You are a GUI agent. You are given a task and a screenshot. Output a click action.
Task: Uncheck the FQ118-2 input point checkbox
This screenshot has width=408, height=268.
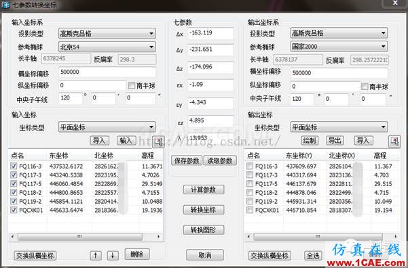[x=14, y=193]
